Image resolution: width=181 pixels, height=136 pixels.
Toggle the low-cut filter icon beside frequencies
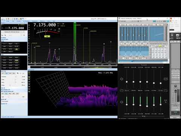[122, 90]
